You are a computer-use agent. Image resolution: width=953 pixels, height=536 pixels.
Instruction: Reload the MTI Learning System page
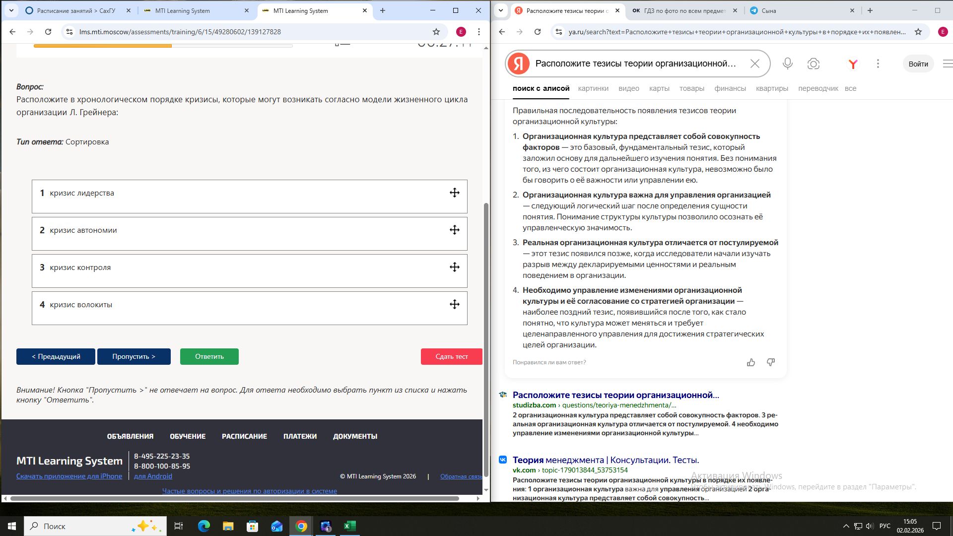48,32
